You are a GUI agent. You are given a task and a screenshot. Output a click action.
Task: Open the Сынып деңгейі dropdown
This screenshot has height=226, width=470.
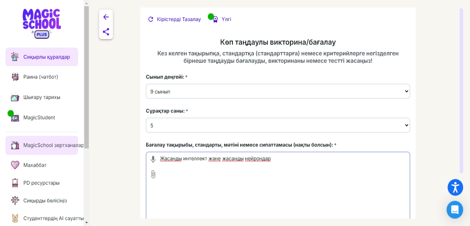tap(278, 91)
